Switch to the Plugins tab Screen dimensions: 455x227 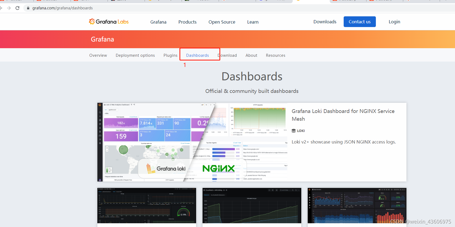(x=170, y=55)
